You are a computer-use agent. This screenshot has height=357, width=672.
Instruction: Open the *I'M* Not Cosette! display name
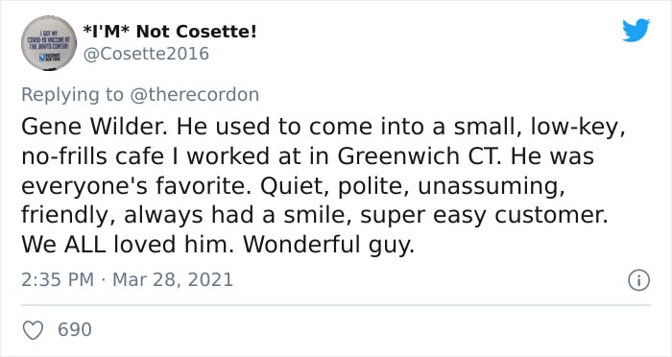click(x=169, y=31)
